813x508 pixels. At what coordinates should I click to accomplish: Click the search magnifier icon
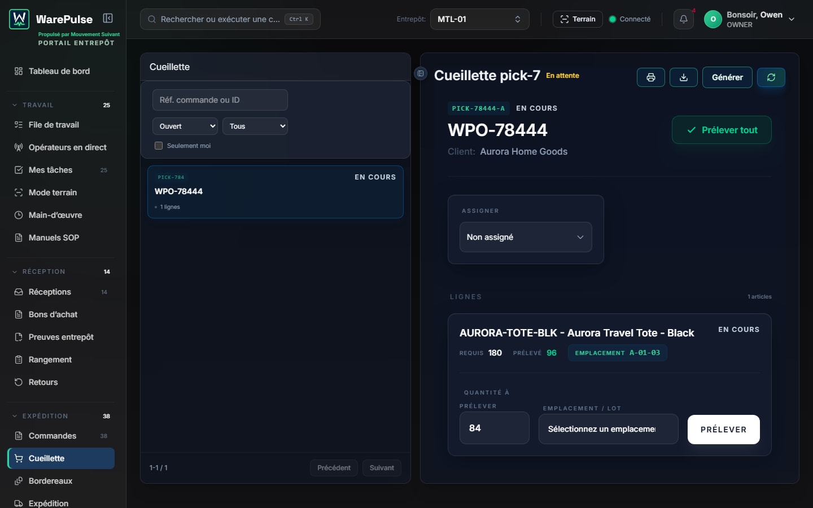(152, 19)
